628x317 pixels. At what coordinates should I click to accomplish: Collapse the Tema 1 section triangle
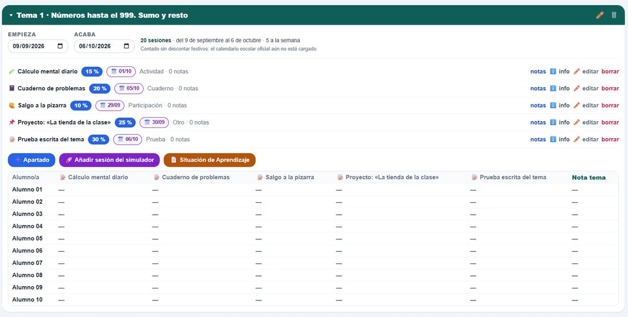(x=11, y=15)
